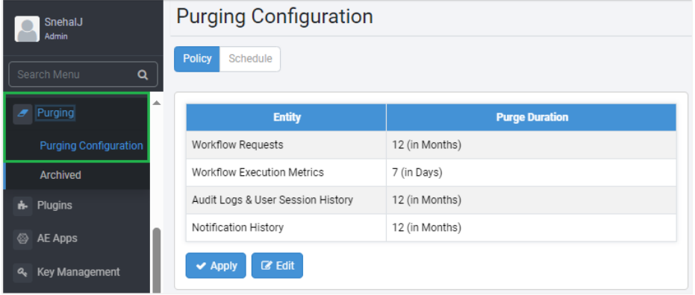The height and width of the screenshot is (295, 695).
Task: Click the sidebar scrollbar thumb
Action: (x=157, y=260)
